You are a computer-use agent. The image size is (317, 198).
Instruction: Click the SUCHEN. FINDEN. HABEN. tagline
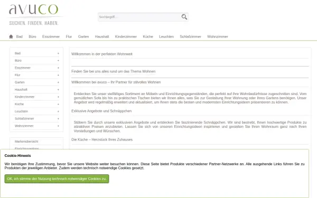(x=34, y=23)
